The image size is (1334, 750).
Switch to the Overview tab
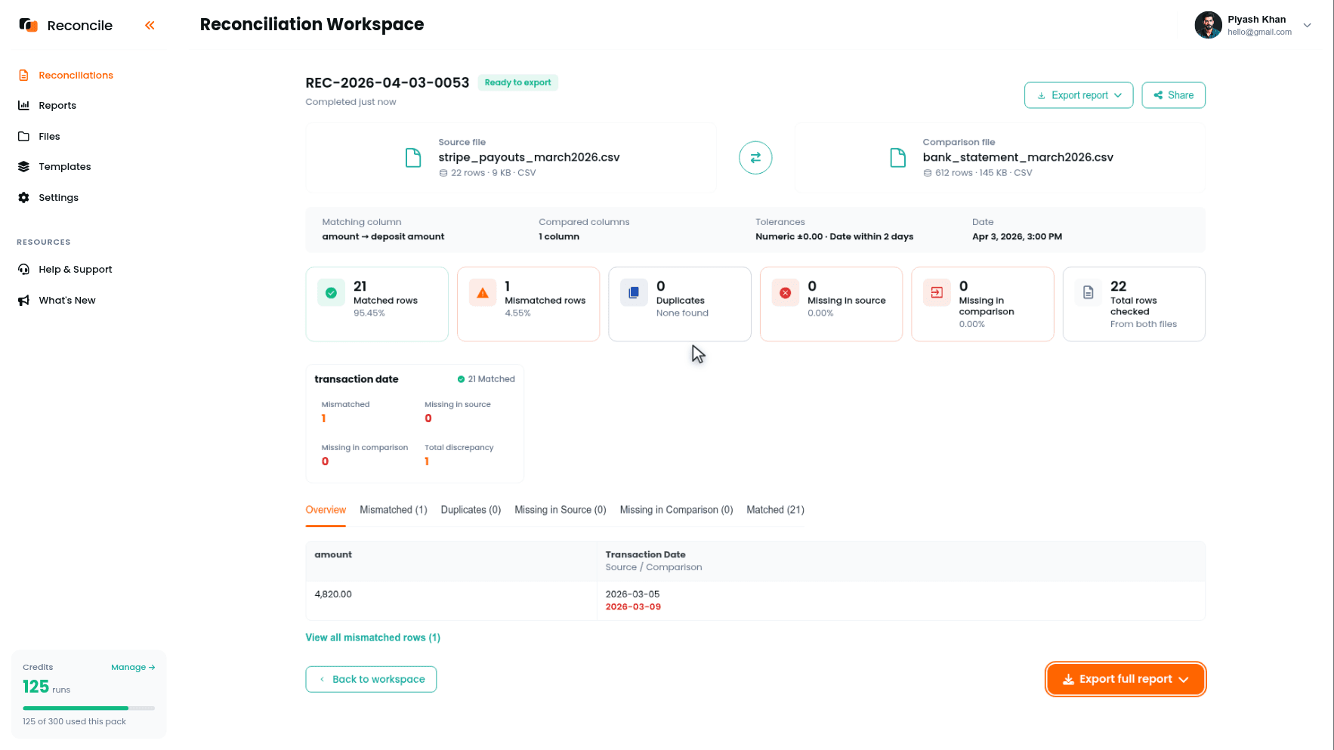[x=326, y=511]
